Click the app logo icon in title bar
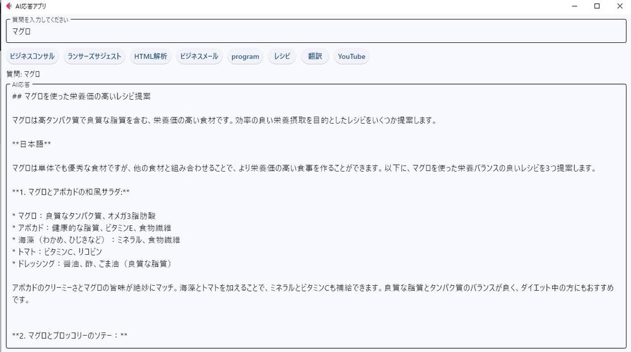631x352 pixels. [x=9, y=6]
